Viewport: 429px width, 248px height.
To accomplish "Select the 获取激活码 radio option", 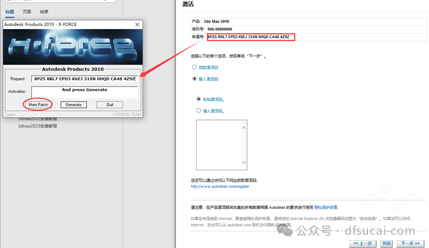I will tap(195, 67).
